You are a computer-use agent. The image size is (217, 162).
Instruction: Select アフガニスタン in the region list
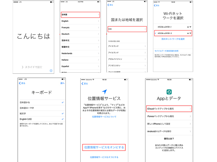(x=127, y=66)
